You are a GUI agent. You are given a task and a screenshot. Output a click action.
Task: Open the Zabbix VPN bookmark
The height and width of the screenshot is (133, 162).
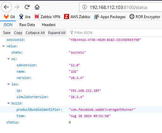48,17
